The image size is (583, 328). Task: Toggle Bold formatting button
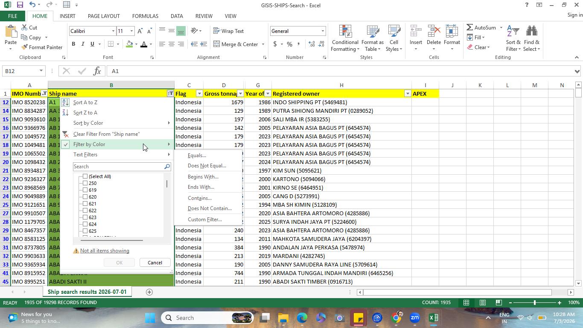point(73,44)
